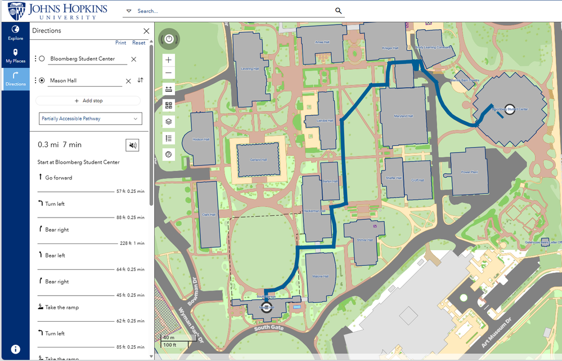
Task: Rotate the map clockwise with the right arrow
Action: coord(176,39)
